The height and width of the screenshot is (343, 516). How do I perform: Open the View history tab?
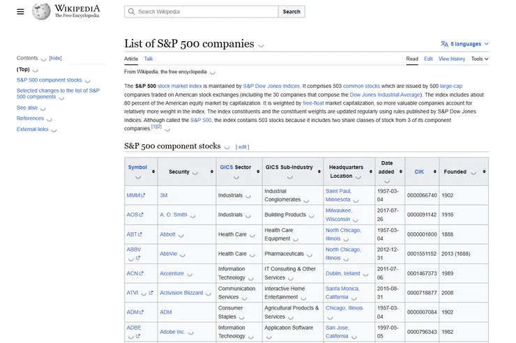[452, 59]
